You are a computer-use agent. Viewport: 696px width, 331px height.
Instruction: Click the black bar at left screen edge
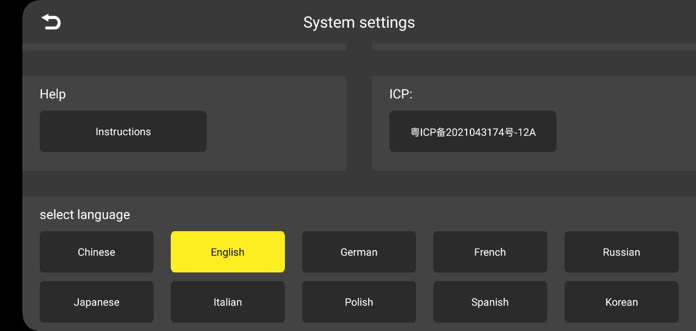[x=10, y=165]
